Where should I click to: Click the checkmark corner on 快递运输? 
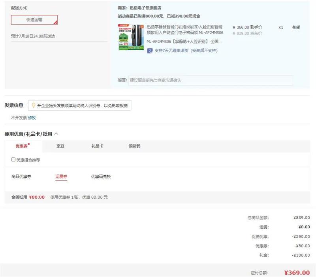56,23
